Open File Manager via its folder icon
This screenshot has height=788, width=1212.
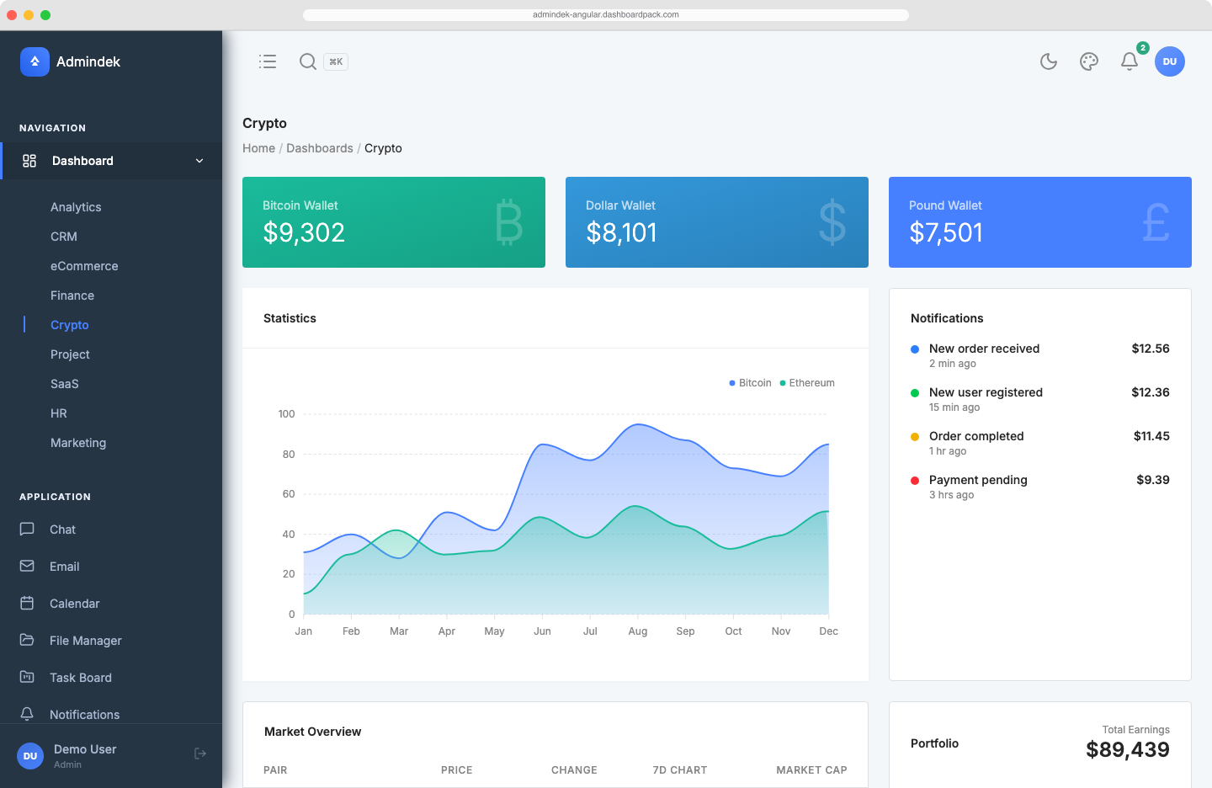pyautogui.click(x=26, y=640)
